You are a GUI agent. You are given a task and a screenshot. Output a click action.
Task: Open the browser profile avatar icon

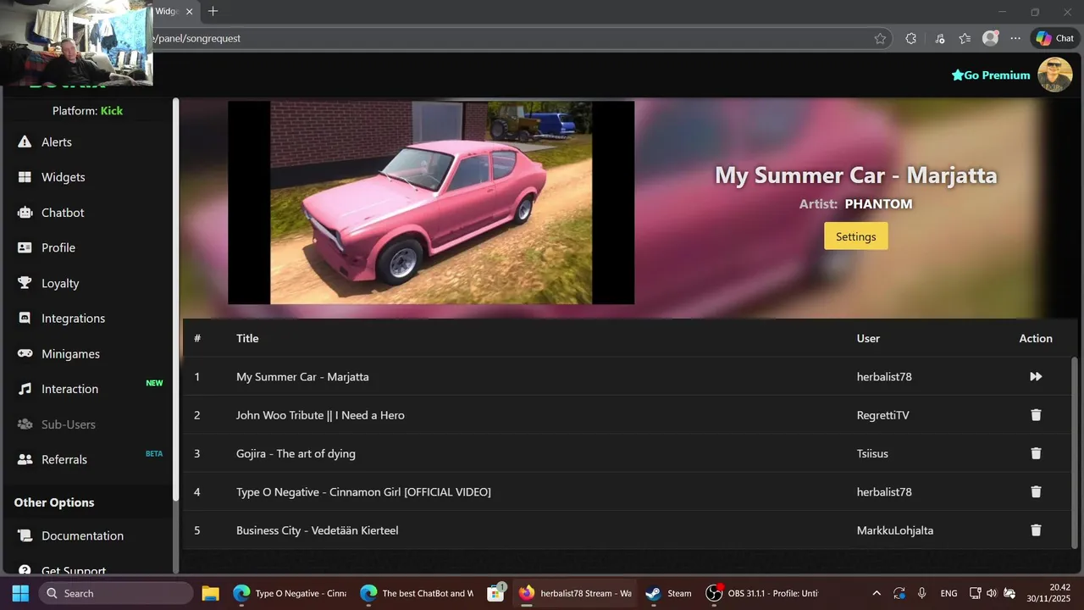coord(990,38)
